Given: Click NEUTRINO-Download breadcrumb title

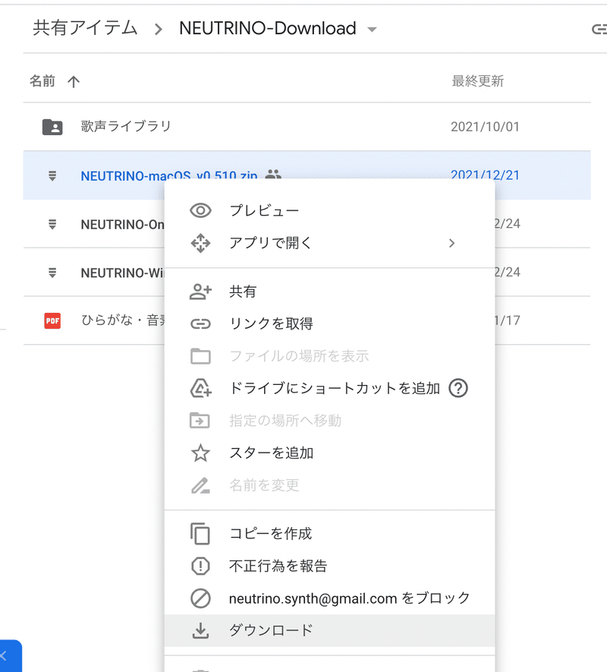Looking at the screenshot, I should (x=268, y=29).
